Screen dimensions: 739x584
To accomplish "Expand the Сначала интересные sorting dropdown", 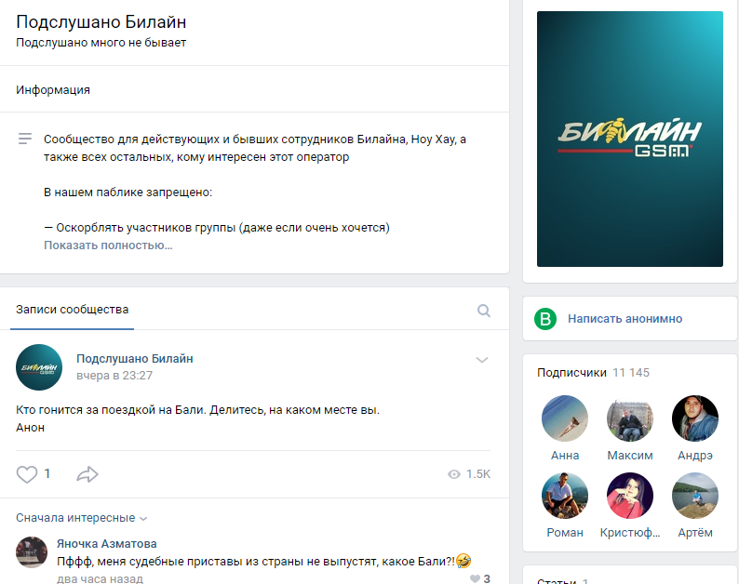I will click(81, 518).
